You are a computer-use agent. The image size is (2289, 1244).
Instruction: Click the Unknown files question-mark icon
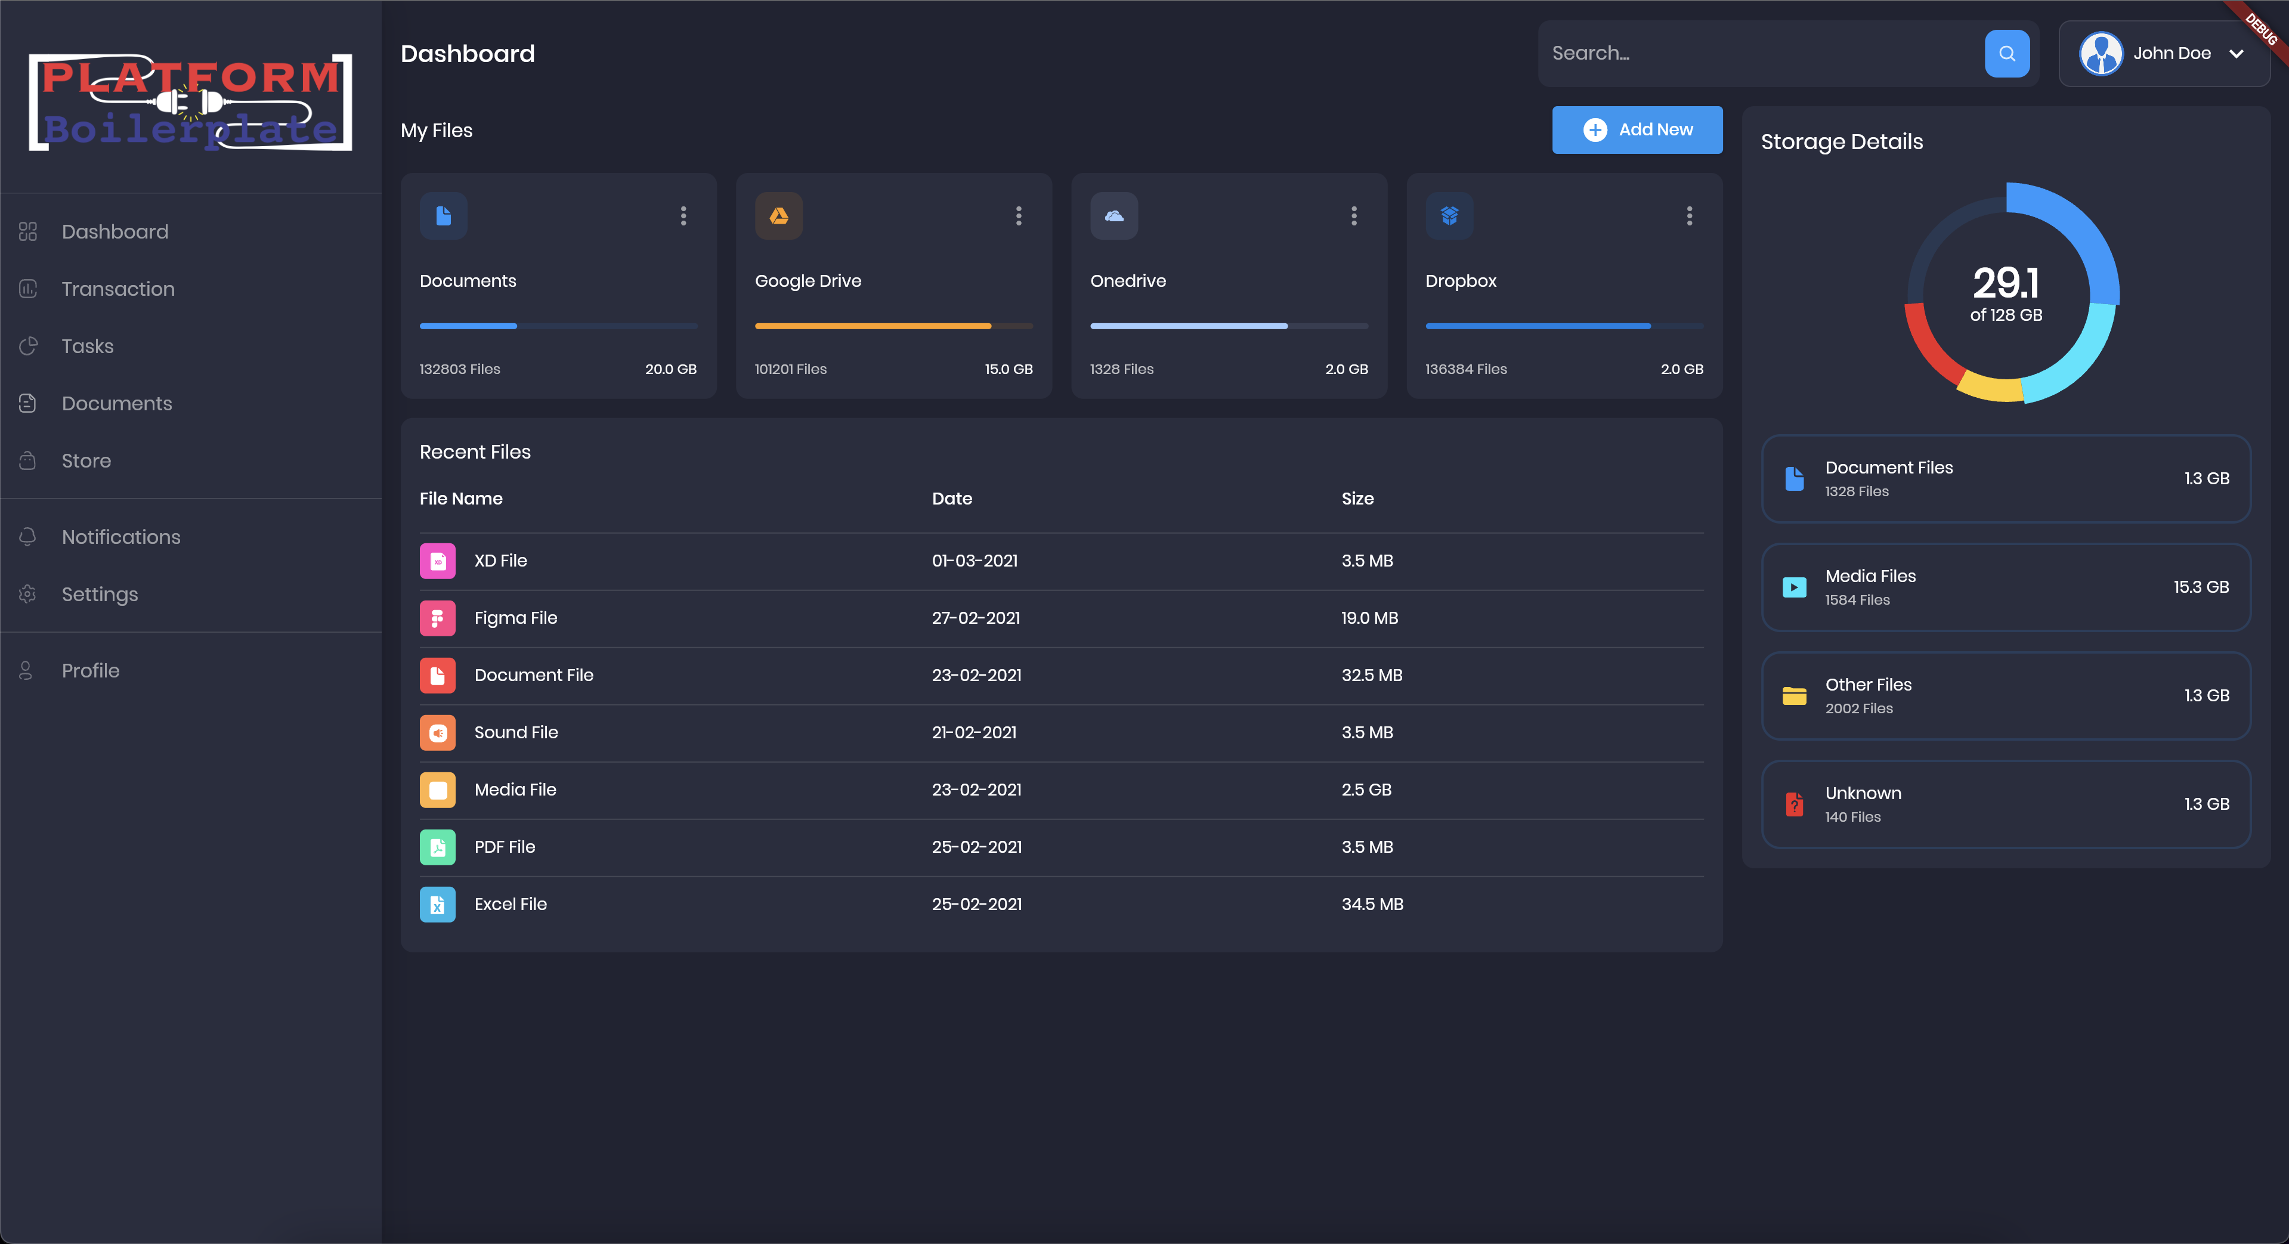coord(1794,804)
